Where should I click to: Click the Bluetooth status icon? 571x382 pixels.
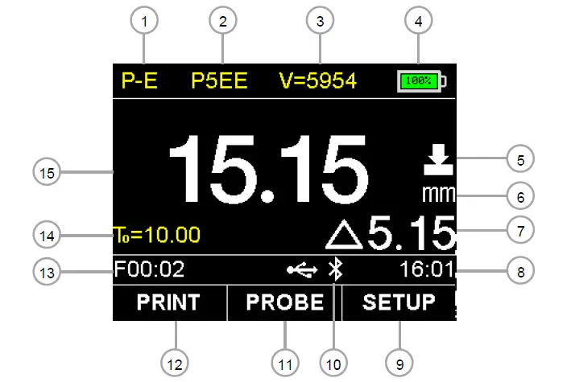[335, 269]
